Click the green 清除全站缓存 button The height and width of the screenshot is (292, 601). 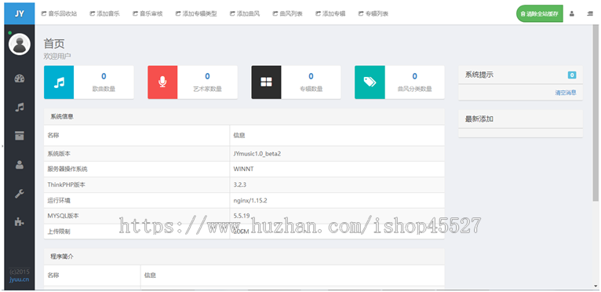pos(539,14)
